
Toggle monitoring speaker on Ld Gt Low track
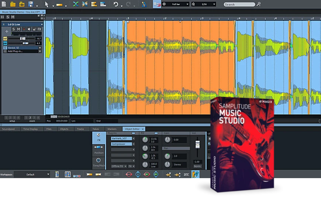29,29
